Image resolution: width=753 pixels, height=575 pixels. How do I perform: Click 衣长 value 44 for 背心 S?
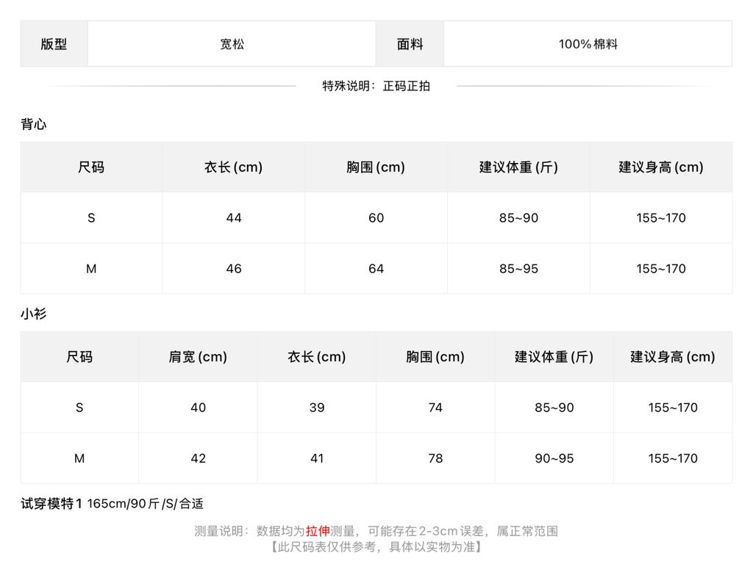(x=234, y=217)
